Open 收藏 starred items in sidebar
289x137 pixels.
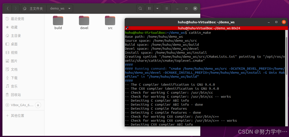(x=23, y=27)
